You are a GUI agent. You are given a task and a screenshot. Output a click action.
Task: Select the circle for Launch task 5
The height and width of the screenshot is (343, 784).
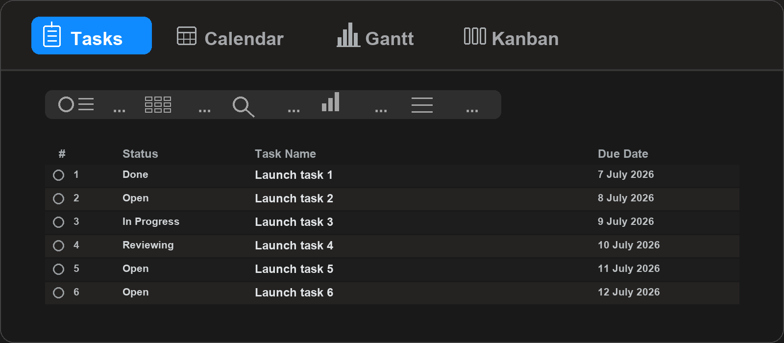click(x=58, y=269)
